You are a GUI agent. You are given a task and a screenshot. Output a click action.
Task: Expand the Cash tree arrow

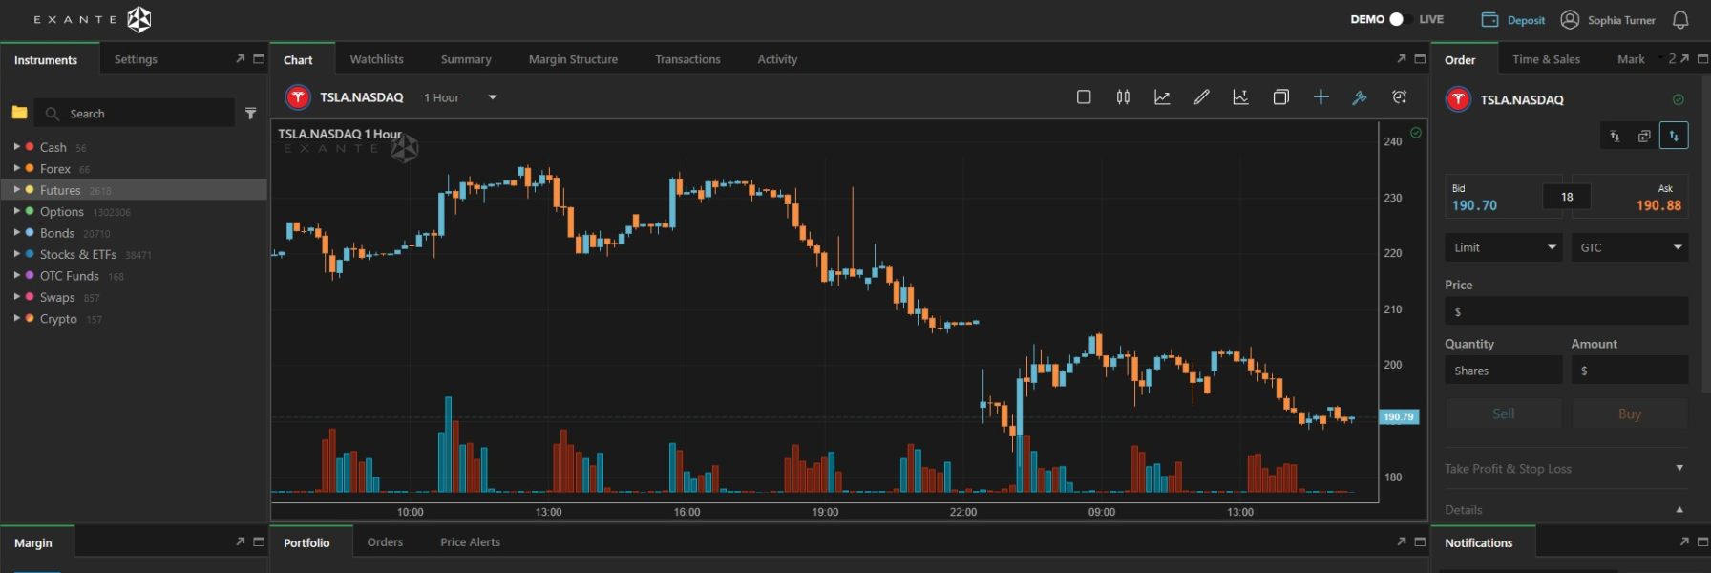pos(16,146)
